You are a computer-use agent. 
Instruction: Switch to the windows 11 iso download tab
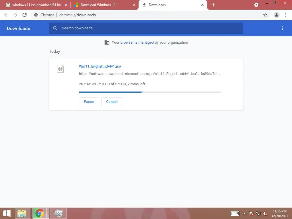tap(37, 5)
